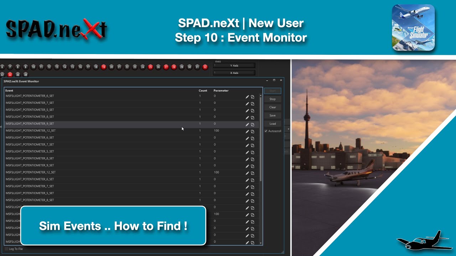Click the Y Axis indicator bar
The width and height of the screenshot is (456, 256).
click(234, 65)
